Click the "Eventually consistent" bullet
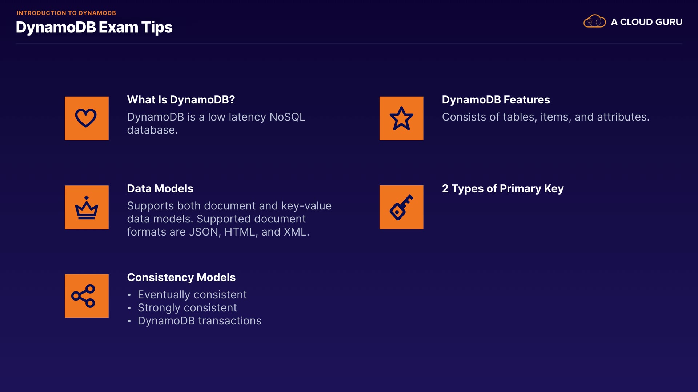The image size is (698, 392). (192, 294)
